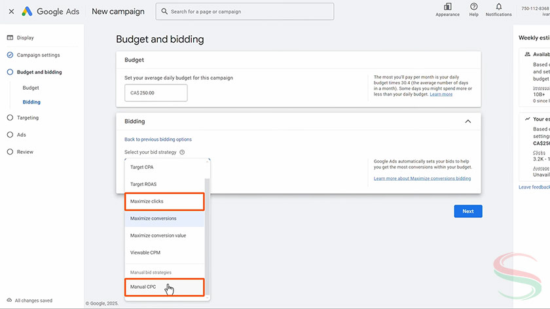Select Maximize clicks option
This screenshot has height=309, width=550.
(x=147, y=201)
